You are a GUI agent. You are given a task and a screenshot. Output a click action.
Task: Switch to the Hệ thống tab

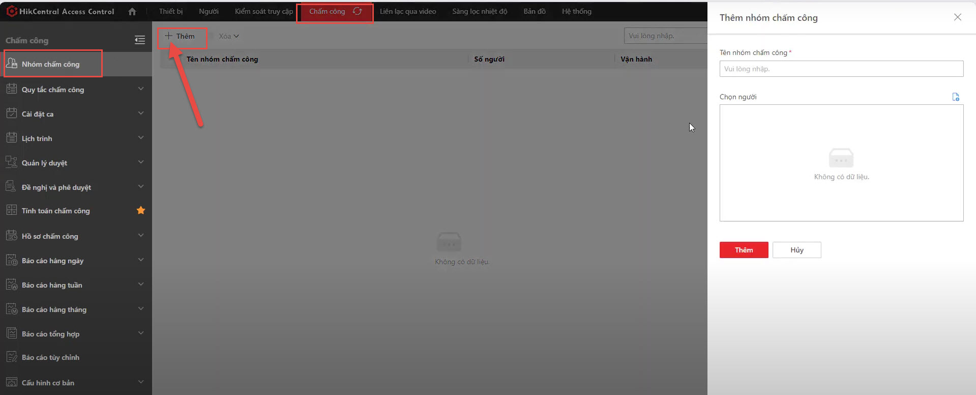pyautogui.click(x=576, y=11)
